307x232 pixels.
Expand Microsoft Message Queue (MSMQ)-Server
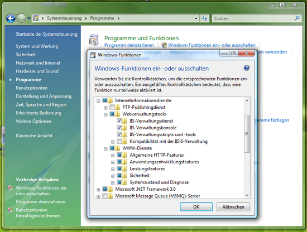[x=98, y=196]
